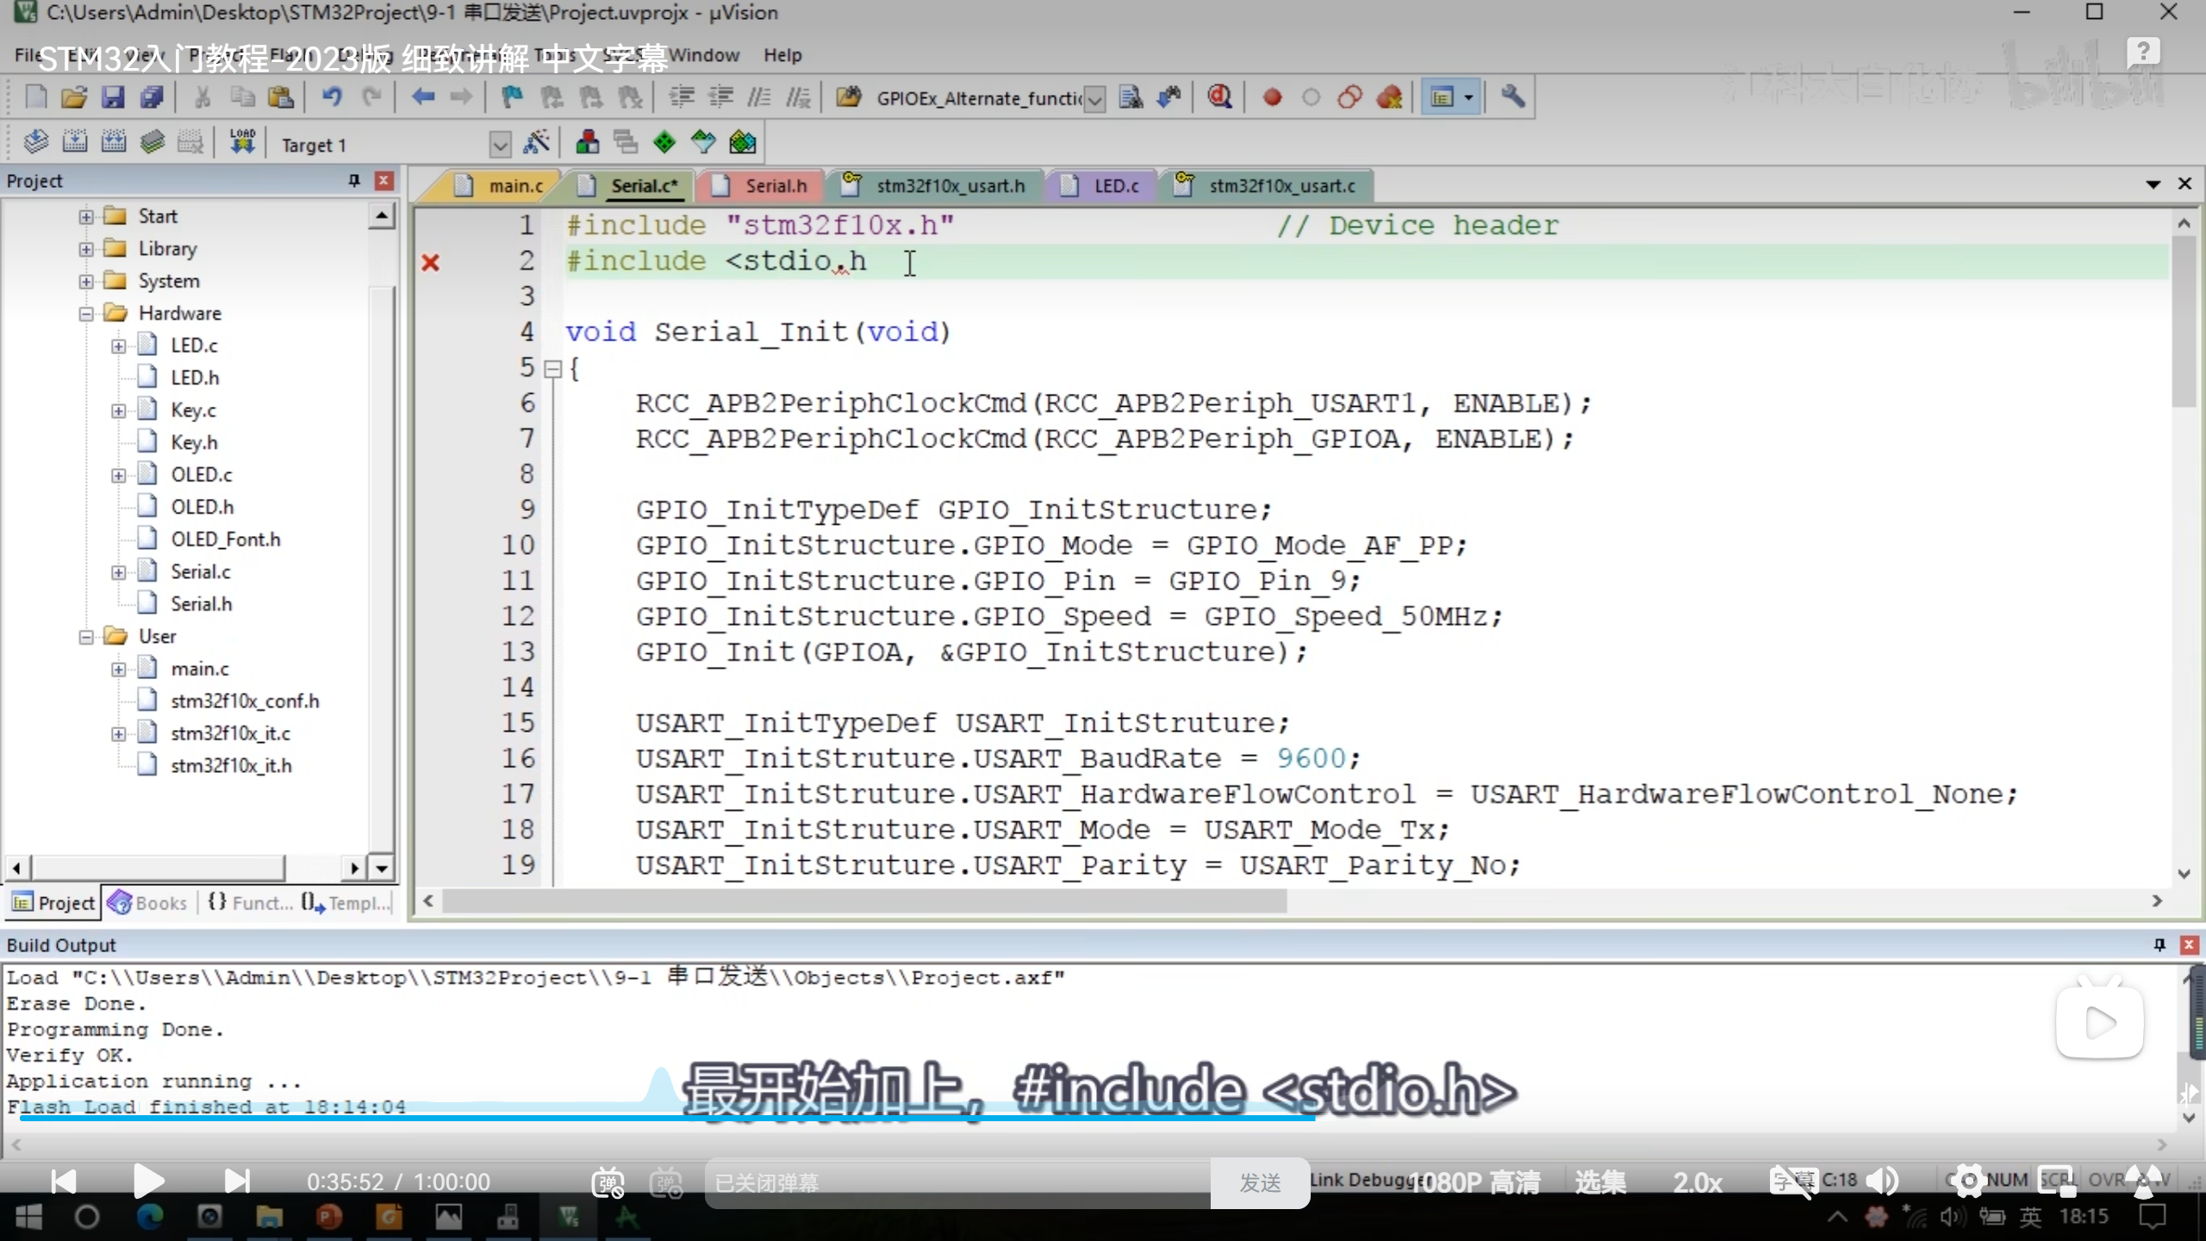The width and height of the screenshot is (2206, 1241).
Task: Click the Start/Stop Debug Session icon
Action: (1219, 97)
